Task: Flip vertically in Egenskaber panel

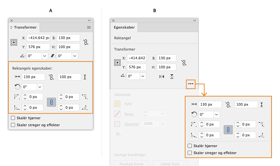Action: pyautogui.click(x=171, y=76)
